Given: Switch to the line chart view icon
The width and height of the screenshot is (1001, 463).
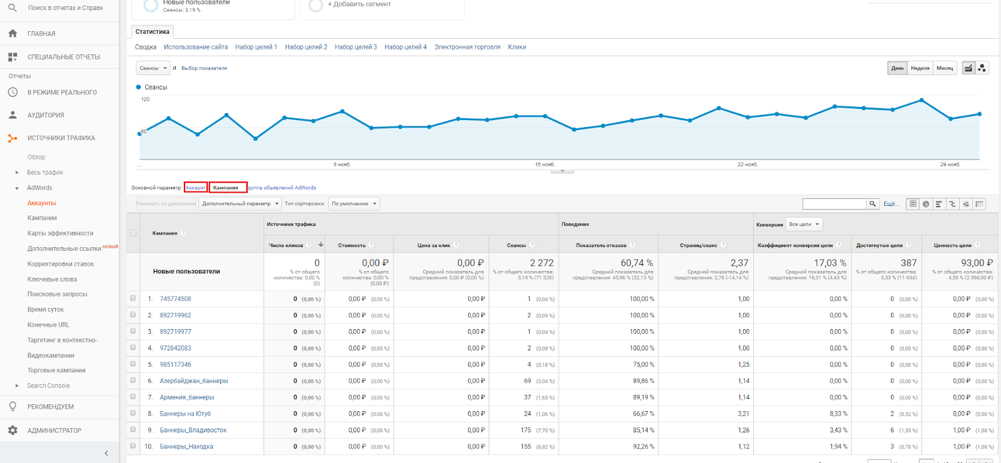Looking at the screenshot, I should point(968,68).
